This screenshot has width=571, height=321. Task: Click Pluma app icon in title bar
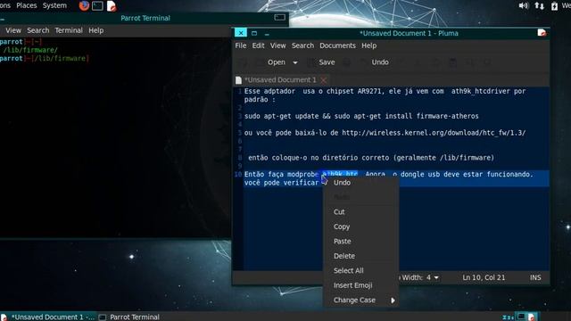pos(542,33)
